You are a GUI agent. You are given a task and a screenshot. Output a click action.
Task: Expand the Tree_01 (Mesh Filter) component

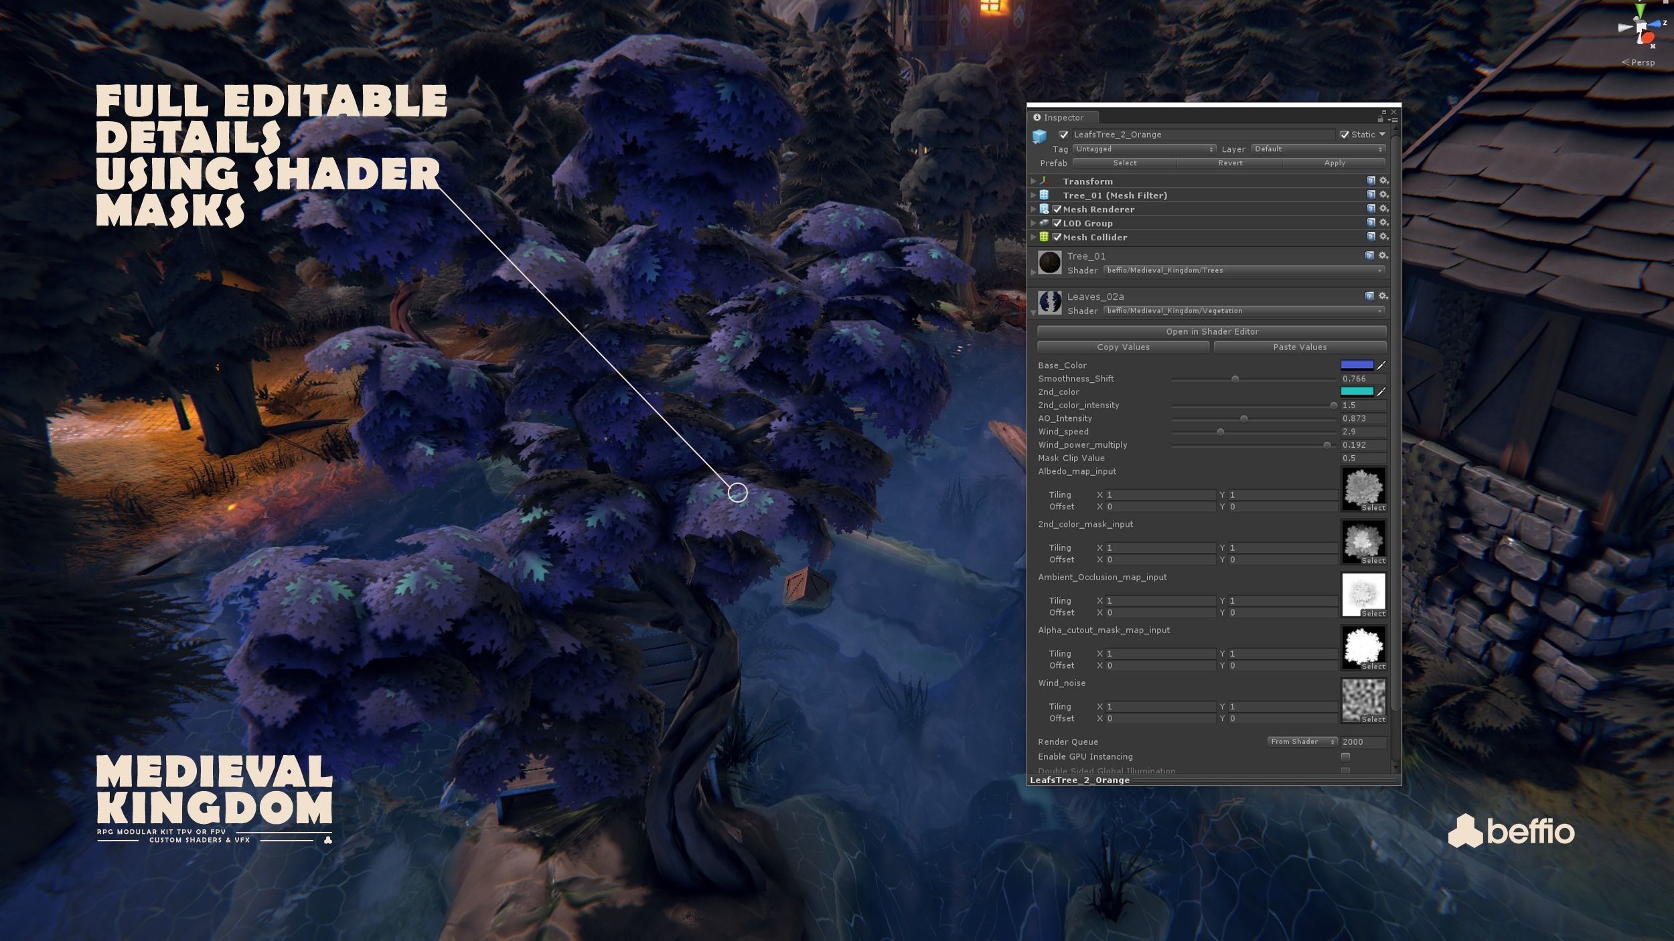[x=1033, y=195]
